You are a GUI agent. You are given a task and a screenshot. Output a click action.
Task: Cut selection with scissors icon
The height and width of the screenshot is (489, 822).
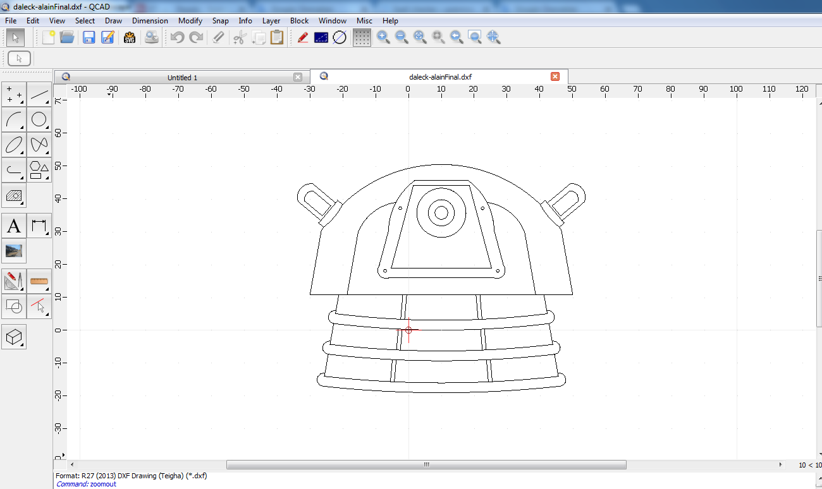coord(239,37)
